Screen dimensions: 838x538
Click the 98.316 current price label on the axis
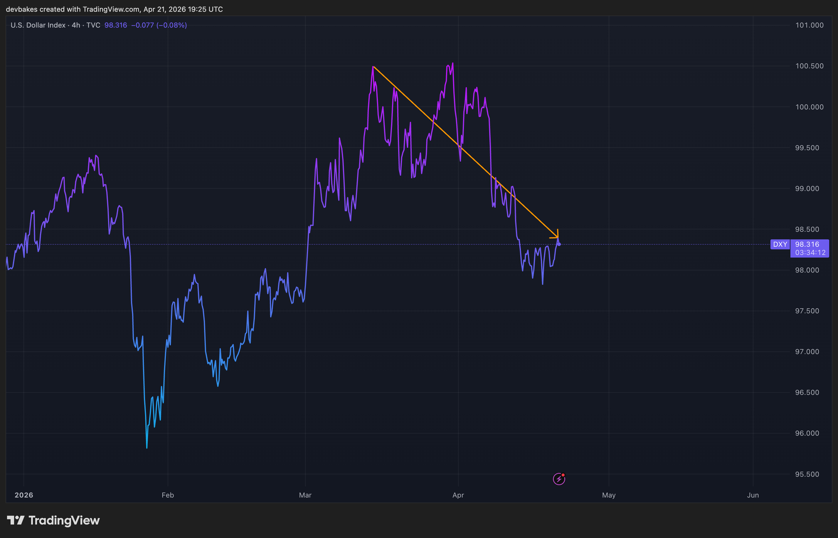pyautogui.click(x=807, y=244)
